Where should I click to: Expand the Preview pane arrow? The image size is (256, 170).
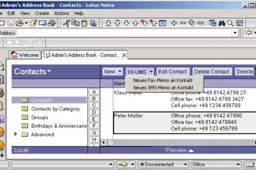[191, 151]
